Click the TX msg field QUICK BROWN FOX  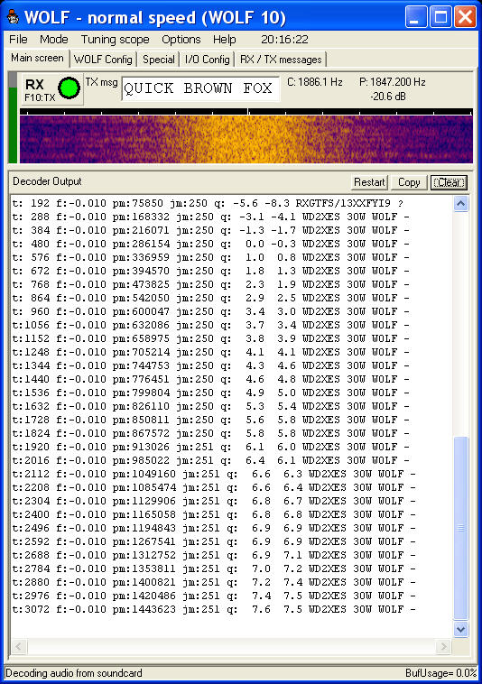tap(200, 88)
